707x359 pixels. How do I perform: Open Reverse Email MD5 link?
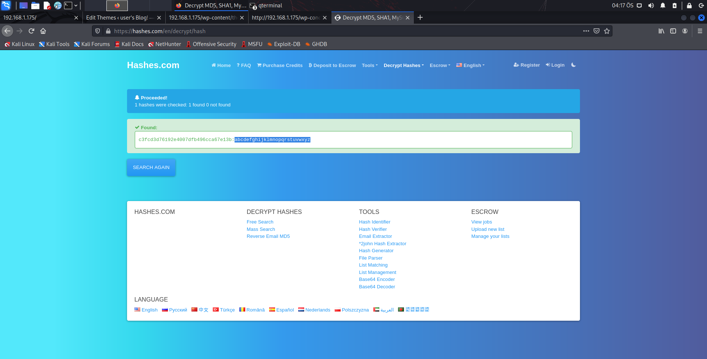pyautogui.click(x=268, y=236)
